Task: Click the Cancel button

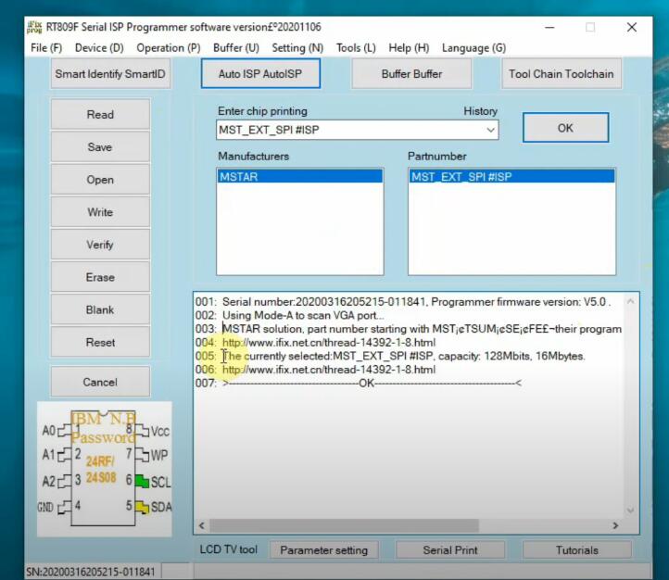Action: (x=100, y=382)
